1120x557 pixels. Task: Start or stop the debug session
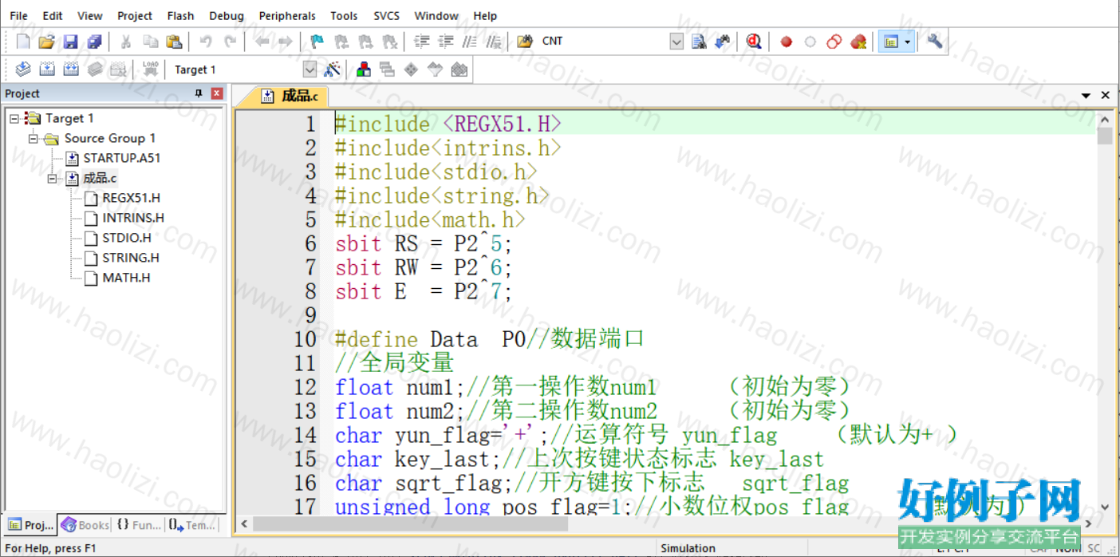tap(754, 41)
